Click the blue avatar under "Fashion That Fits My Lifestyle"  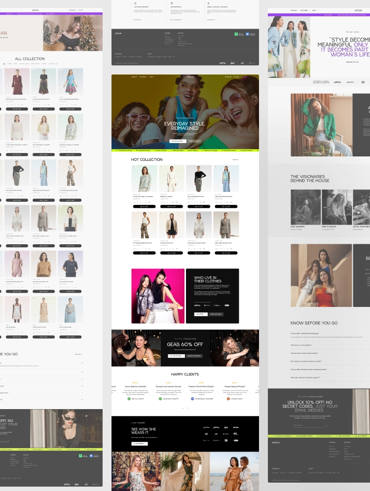[x=192, y=399]
